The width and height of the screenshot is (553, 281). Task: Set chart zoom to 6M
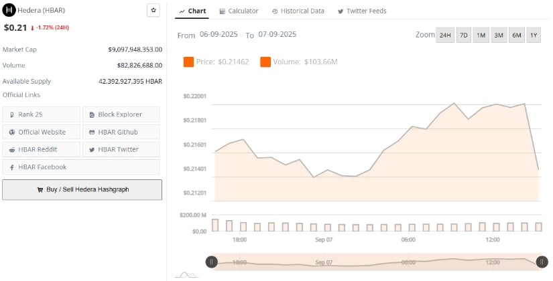coord(517,35)
